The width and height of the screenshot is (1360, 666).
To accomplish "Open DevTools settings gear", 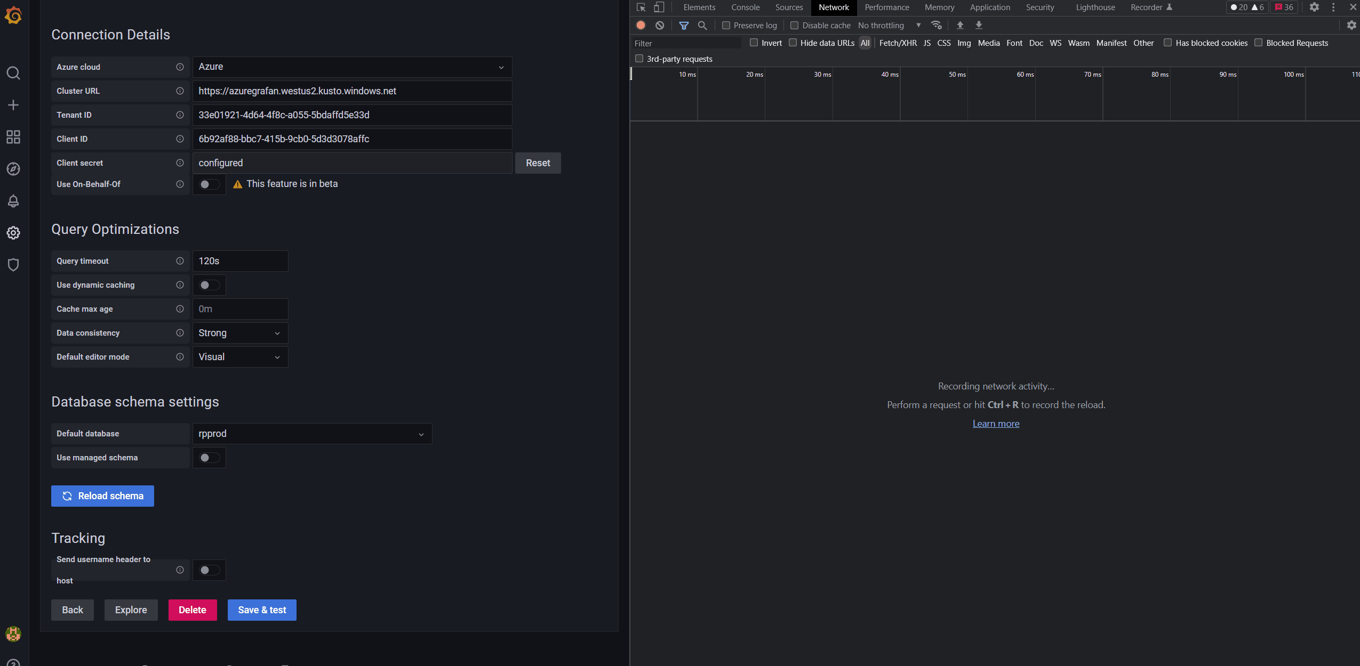I will tap(1314, 7).
